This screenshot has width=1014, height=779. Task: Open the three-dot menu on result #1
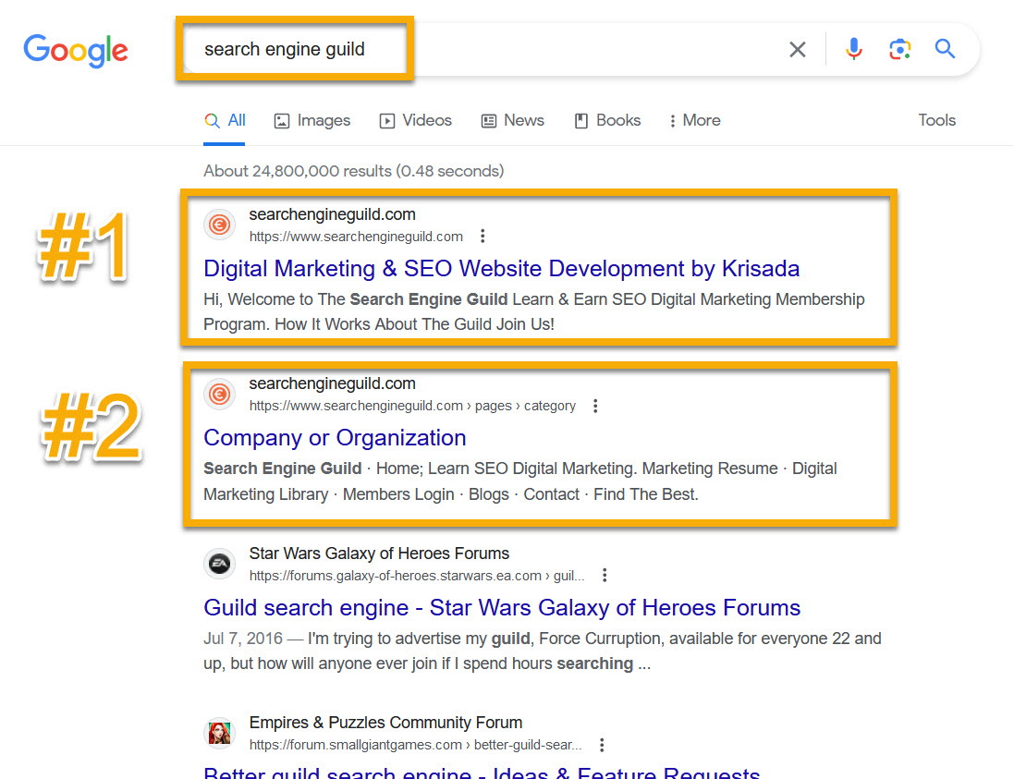click(x=483, y=236)
